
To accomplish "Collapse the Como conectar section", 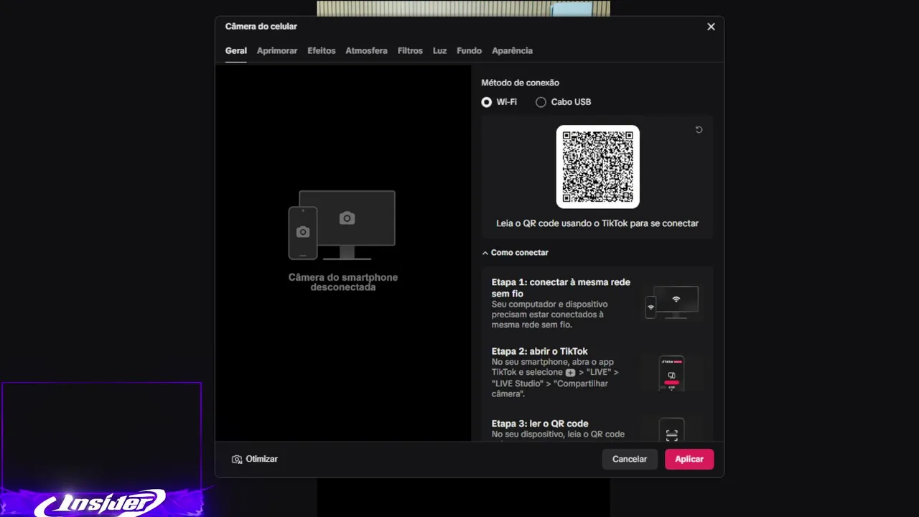I will click(516, 253).
